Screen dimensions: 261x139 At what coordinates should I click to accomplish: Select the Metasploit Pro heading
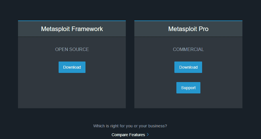(188, 29)
